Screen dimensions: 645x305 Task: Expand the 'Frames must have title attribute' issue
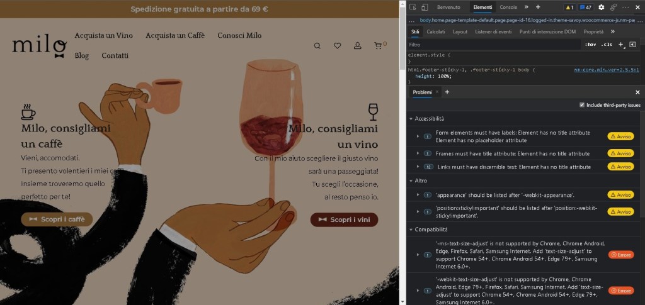(x=418, y=153)
